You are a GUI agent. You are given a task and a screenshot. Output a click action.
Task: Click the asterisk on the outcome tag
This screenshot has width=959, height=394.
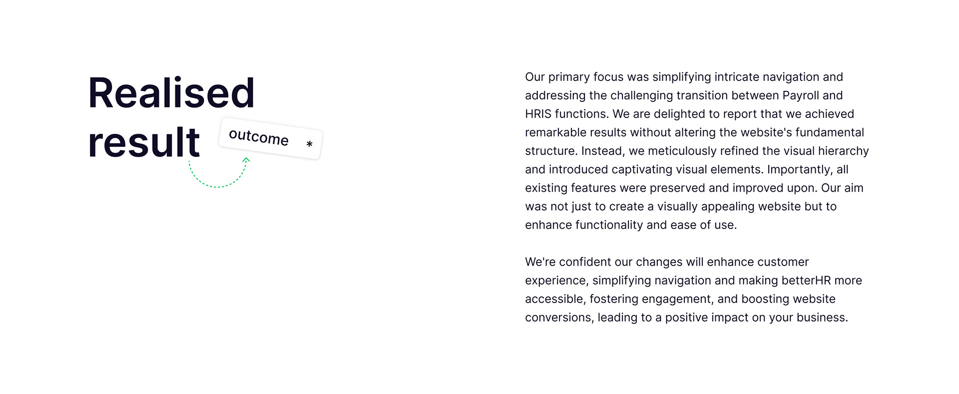pyautogui.click(x=309, y=144)
